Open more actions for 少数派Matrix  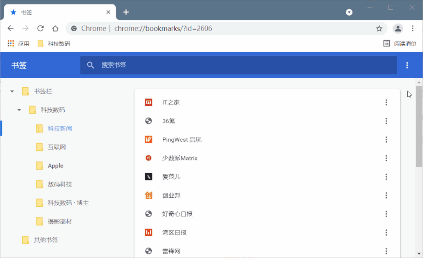[386, 158]
